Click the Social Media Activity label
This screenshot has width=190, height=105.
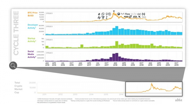coord(32,54)
